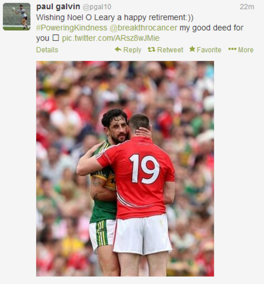
Task: Click the 22m timestamp
Action: tap(247, 7)
